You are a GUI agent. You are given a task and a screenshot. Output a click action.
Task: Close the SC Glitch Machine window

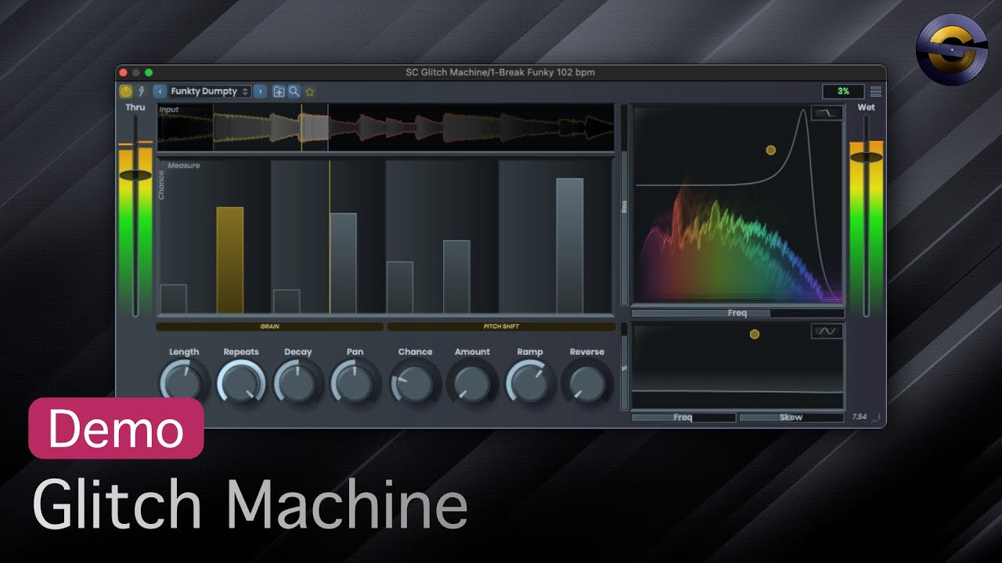pos(124,73)
